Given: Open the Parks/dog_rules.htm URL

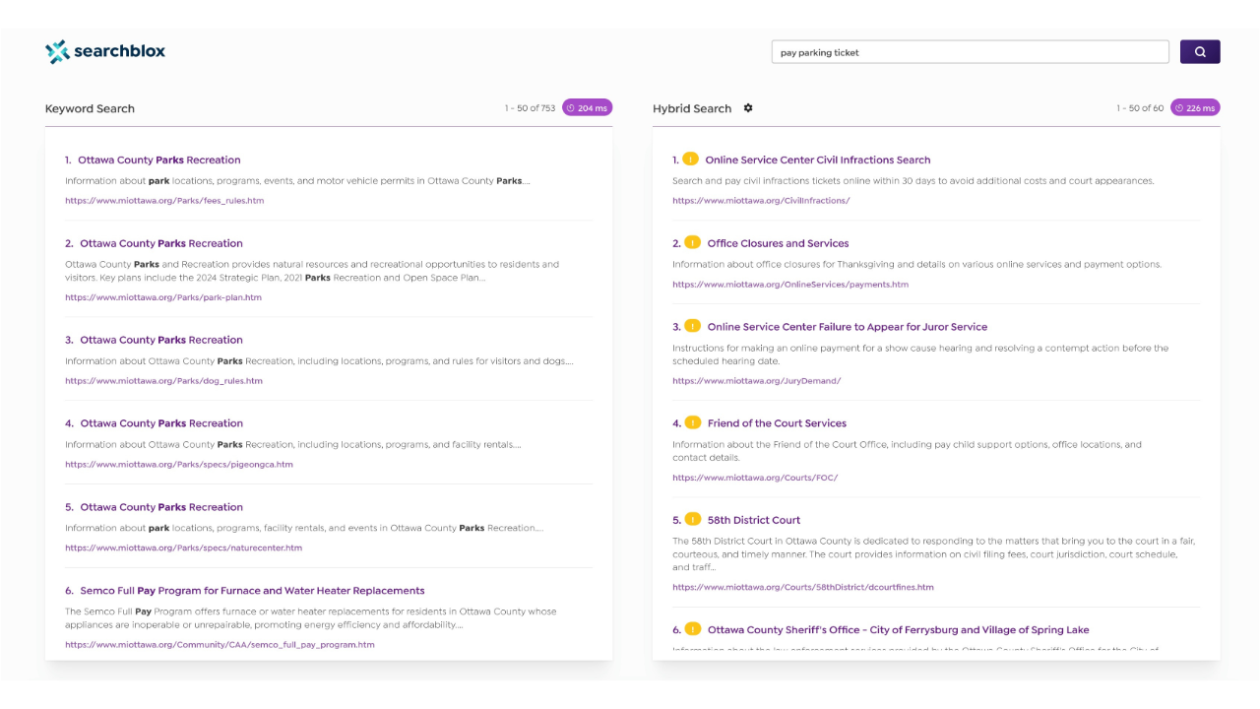Looking at the screenshot, I should point(163,381).
